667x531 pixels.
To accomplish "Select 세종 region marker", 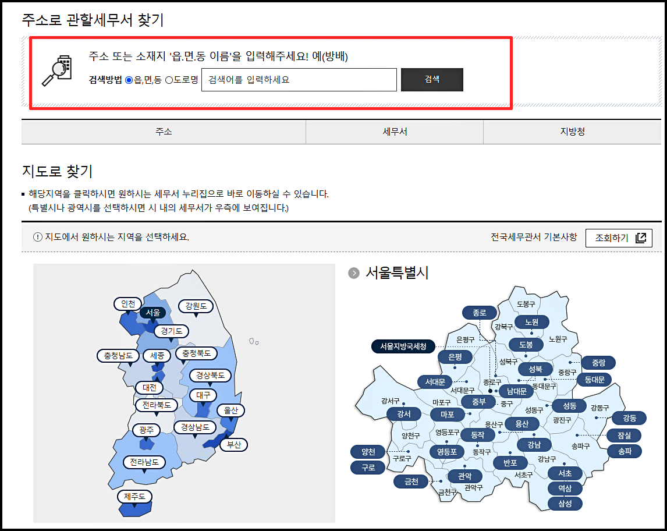I will (x=157, y=356).
